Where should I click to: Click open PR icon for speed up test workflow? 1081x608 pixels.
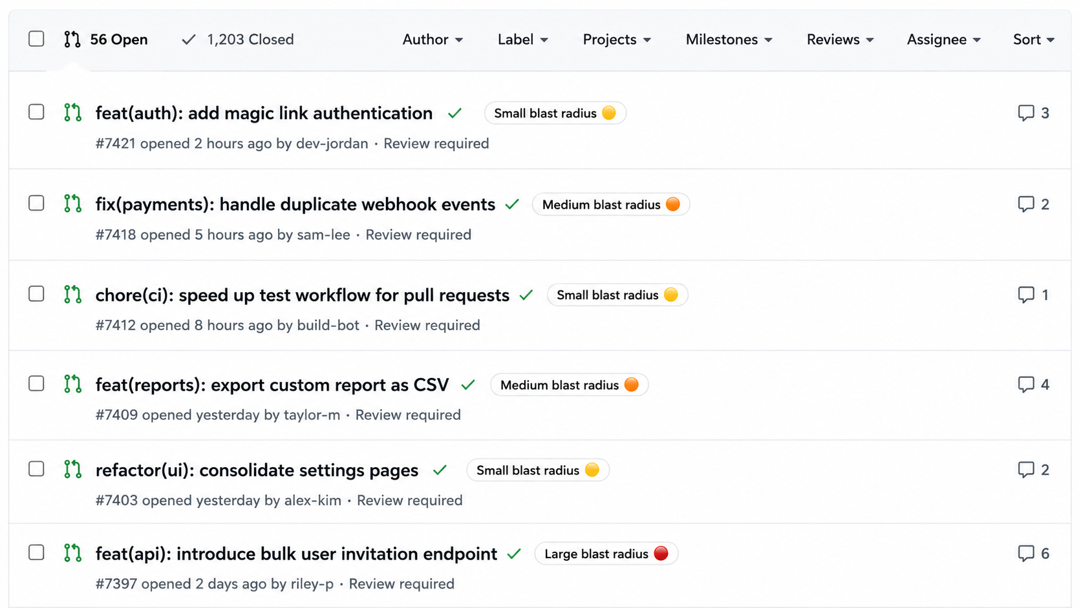click(x=73, y=295)
